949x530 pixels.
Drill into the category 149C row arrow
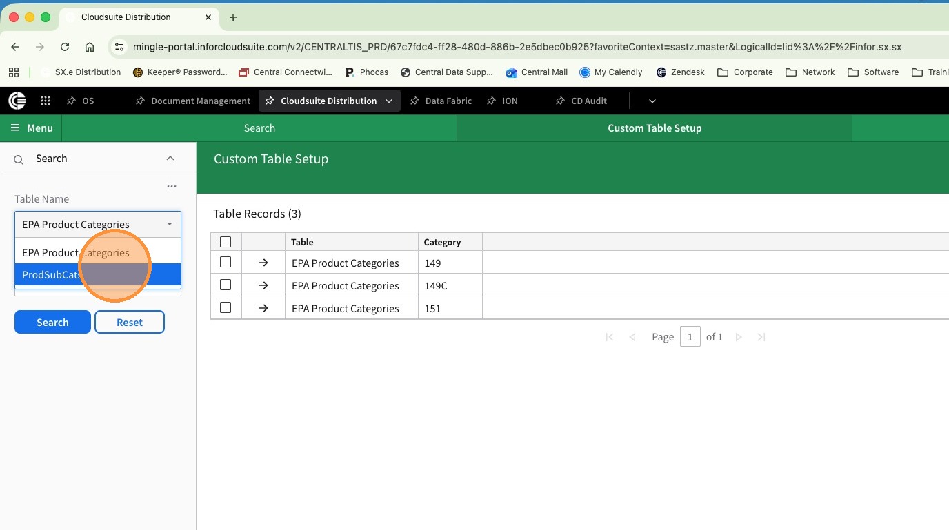(263, 285)
